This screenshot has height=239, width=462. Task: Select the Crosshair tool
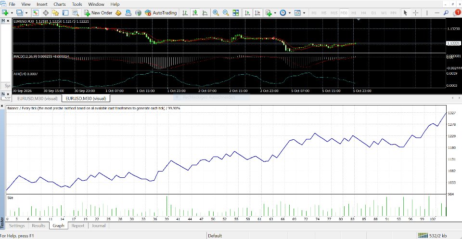415,13
